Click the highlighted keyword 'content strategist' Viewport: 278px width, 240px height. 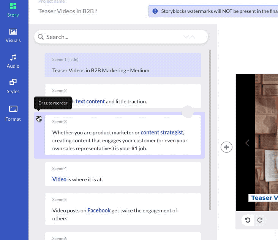[162, 132]
